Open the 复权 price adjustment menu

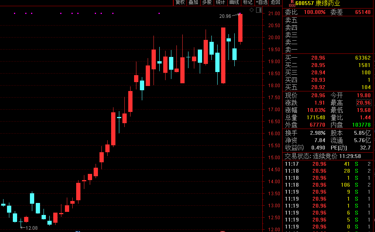[180, 2]
